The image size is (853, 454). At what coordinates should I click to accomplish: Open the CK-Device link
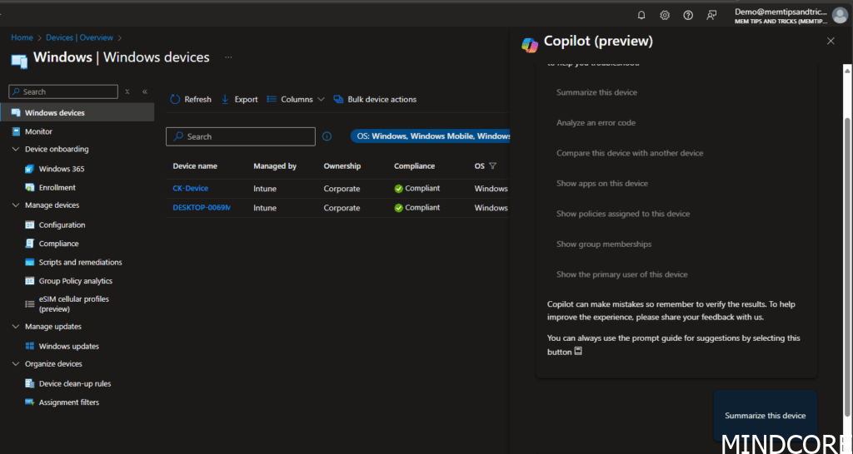click(x=191, y=189)
